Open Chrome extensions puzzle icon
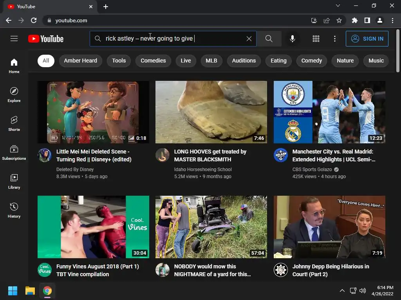The width and height of the screenshot is (401, 300). click(x=355, y=20)
